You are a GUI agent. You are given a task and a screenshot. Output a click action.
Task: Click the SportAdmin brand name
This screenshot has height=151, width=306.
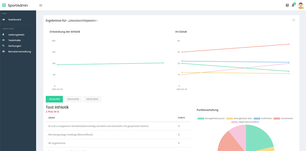point(18,5)
